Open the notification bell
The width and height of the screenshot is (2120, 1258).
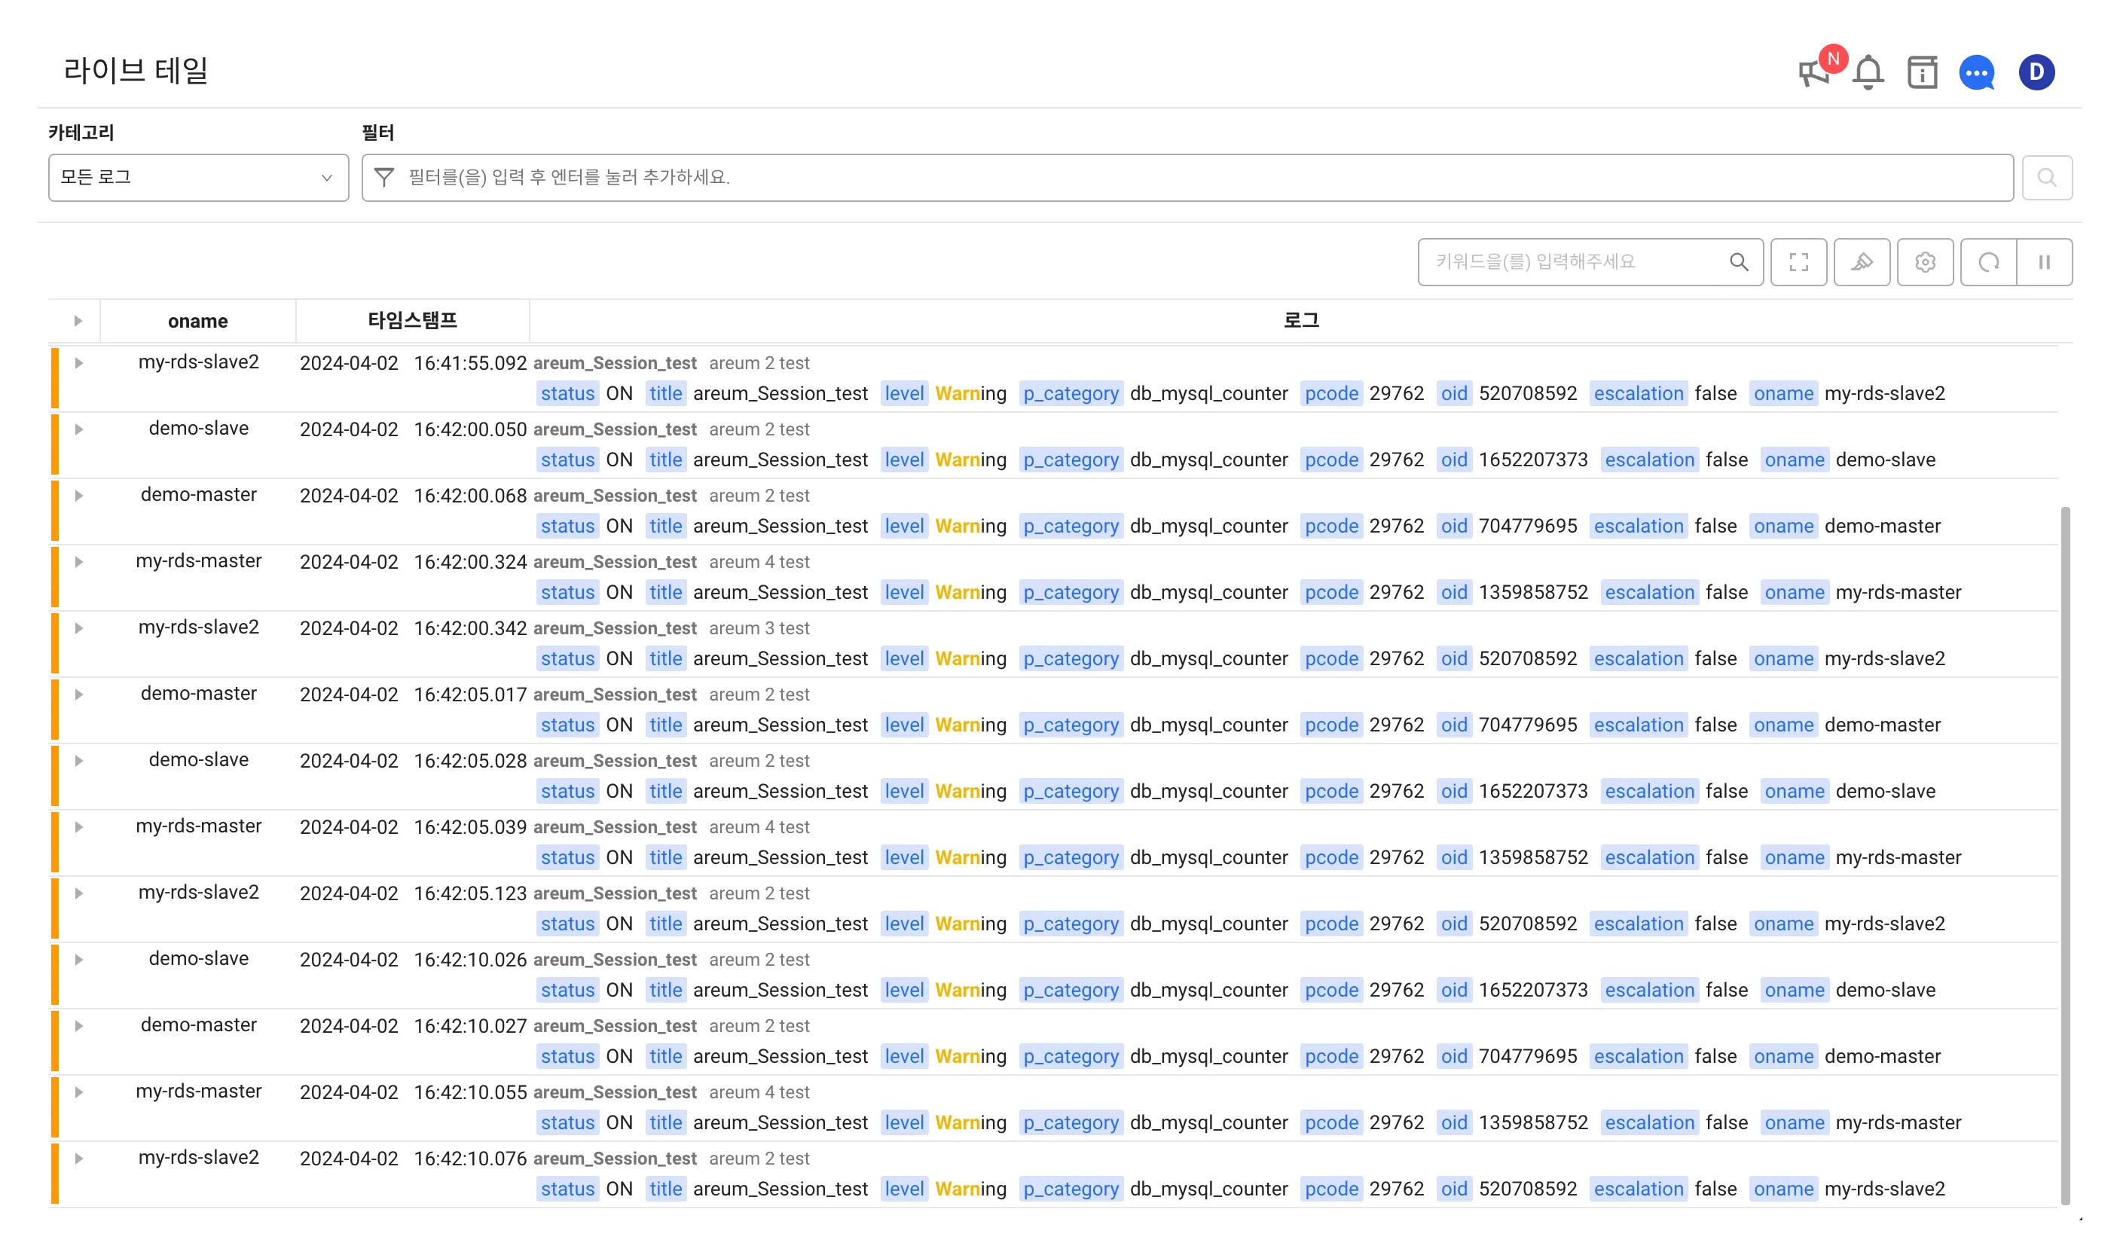pyautogui.click(x=1868, y=73)
